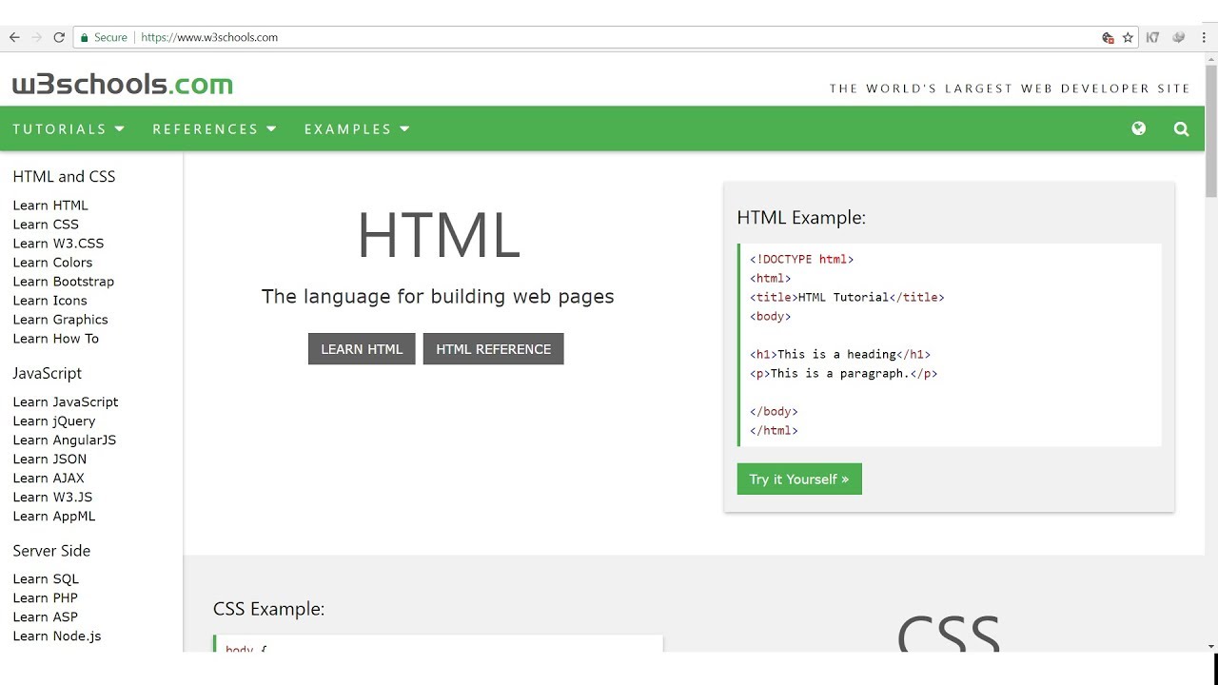Click the Learn JSON link

click(x=49, y=460)
